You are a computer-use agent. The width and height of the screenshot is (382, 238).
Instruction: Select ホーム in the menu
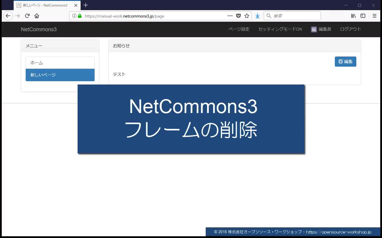[60, 63]
